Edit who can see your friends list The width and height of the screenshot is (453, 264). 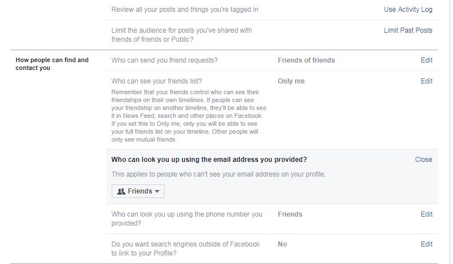[426, 81]
